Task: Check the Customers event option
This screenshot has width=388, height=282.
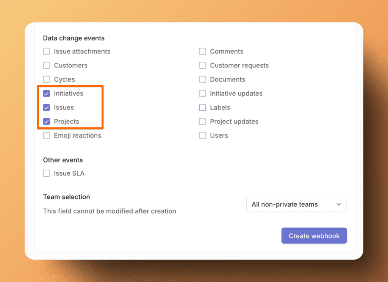Action: (47, 65)
